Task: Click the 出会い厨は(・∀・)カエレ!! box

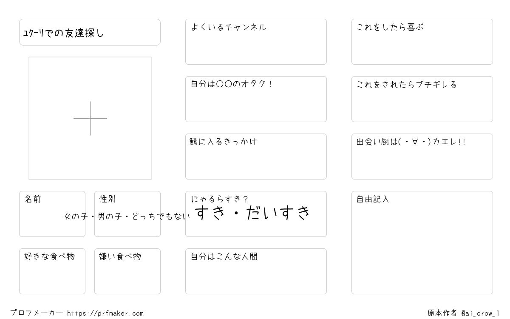Action: pos(422,157)
